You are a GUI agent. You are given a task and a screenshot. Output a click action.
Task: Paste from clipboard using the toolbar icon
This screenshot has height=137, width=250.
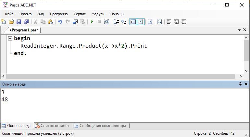click(51, 22)
